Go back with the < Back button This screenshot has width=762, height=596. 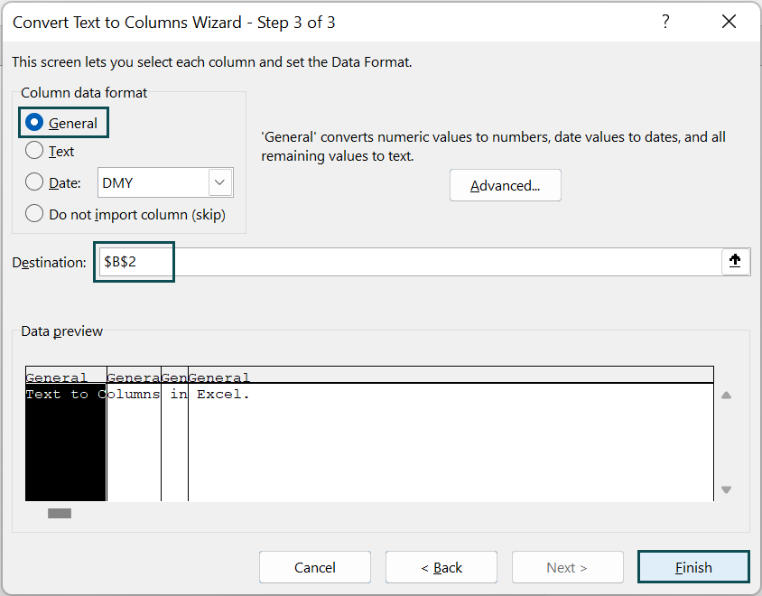(x=441, y=567)
